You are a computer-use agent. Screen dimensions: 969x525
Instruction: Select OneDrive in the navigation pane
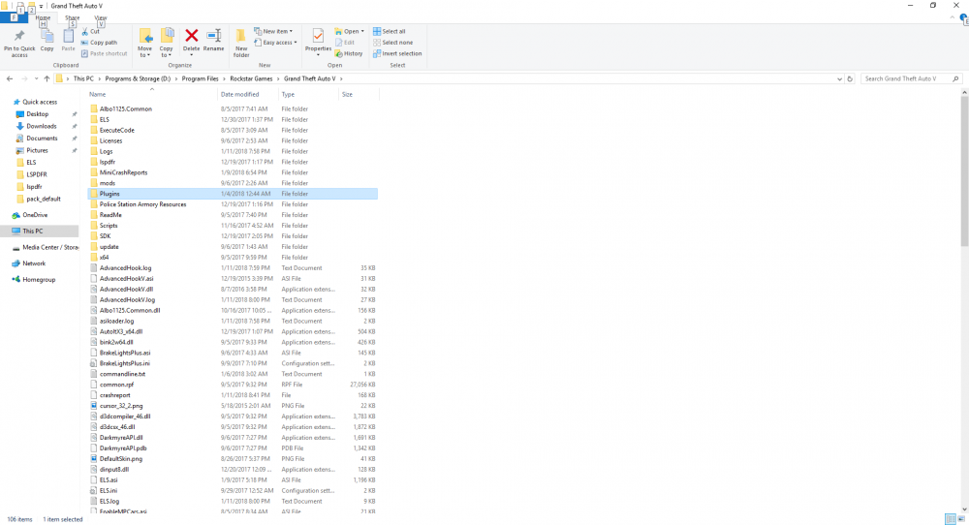[x=35, y=215]
